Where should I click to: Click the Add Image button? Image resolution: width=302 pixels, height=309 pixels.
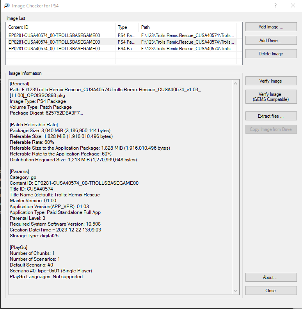[x=271, y=27]
